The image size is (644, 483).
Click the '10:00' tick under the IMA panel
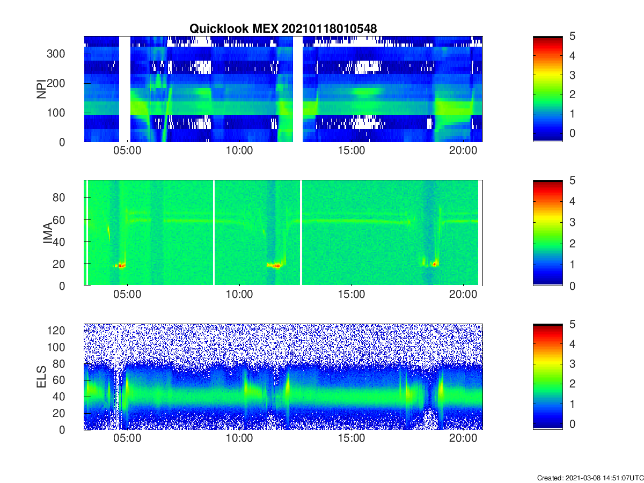(x=239, y=295)
